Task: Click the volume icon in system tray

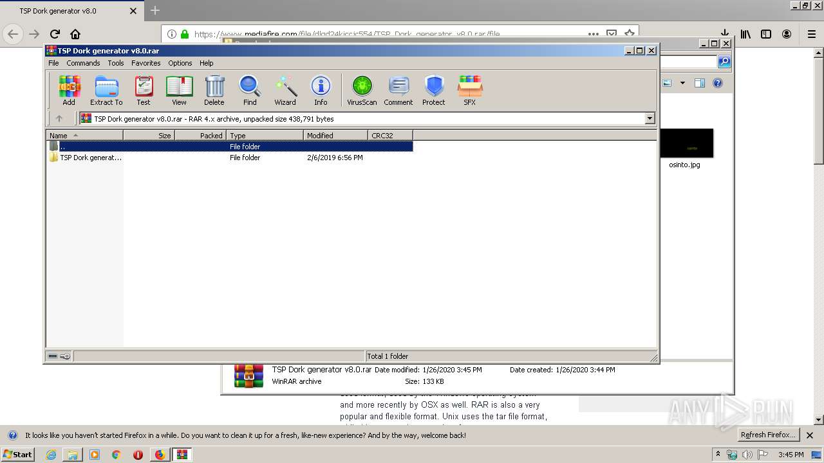Action: click(x=747, y=455)
